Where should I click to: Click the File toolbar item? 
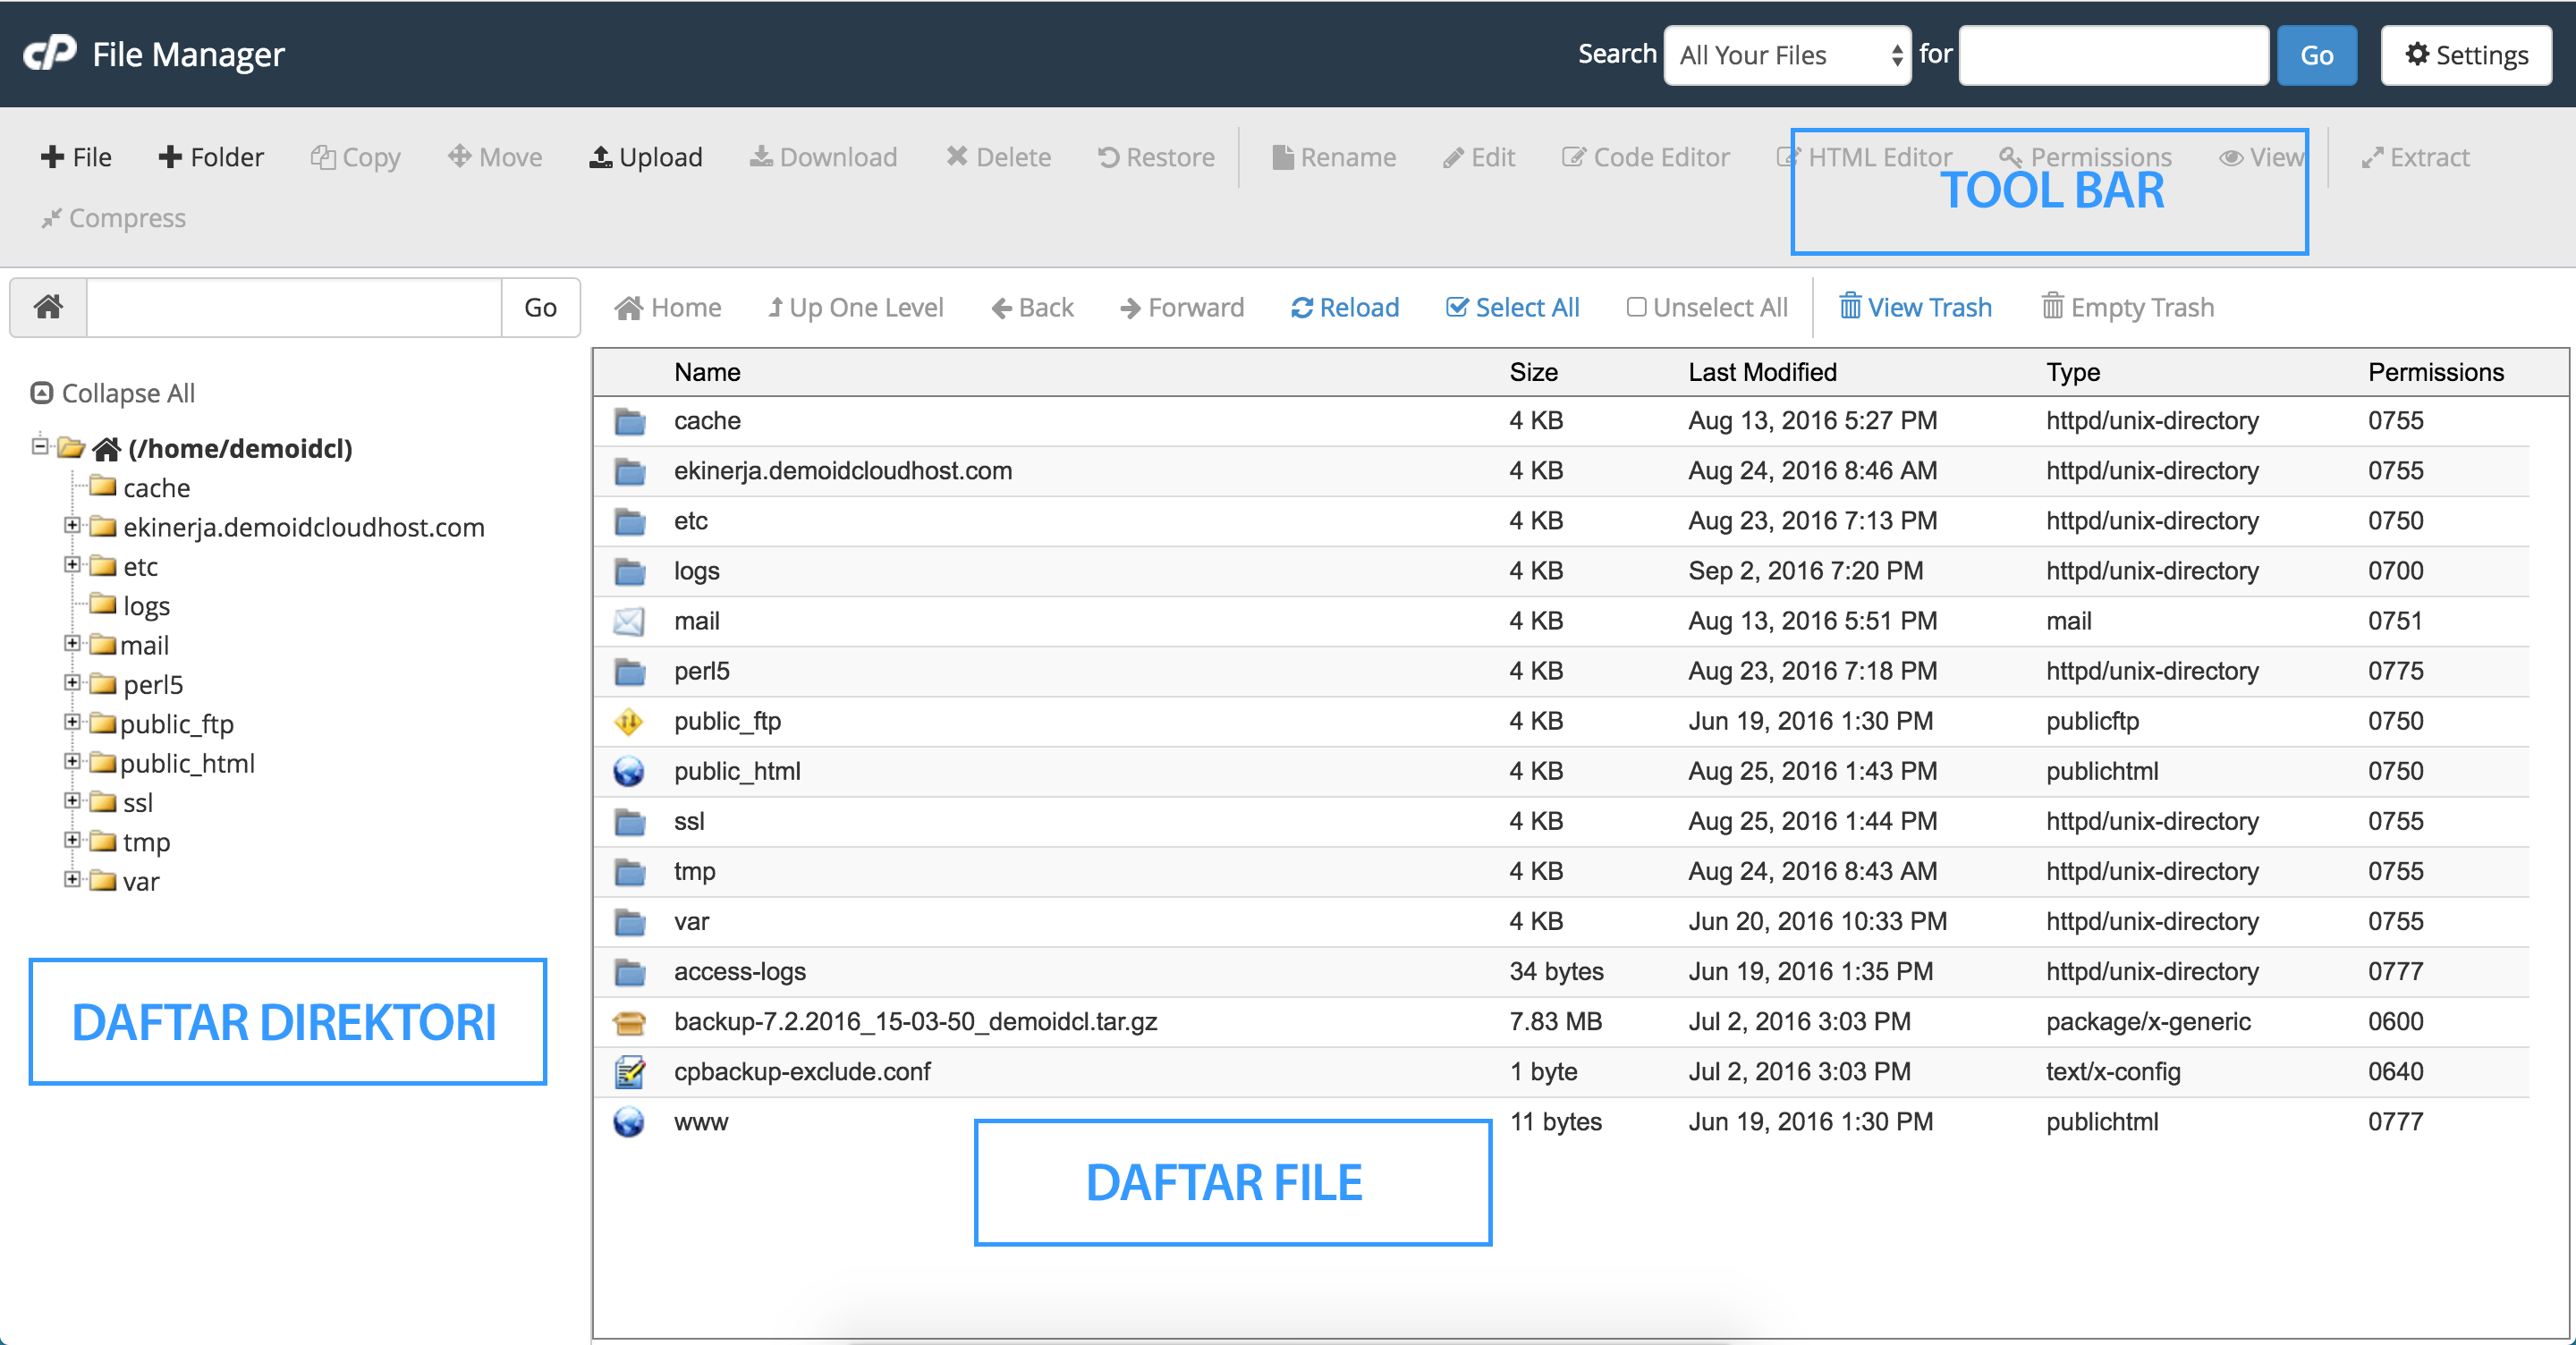[75, 157]
